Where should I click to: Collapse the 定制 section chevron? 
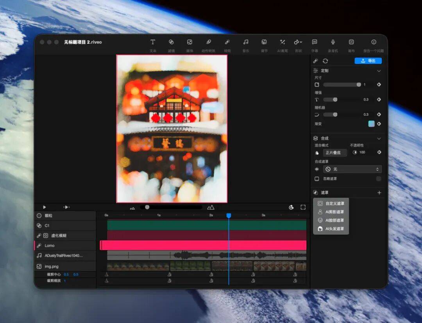[x=379, y=71]
